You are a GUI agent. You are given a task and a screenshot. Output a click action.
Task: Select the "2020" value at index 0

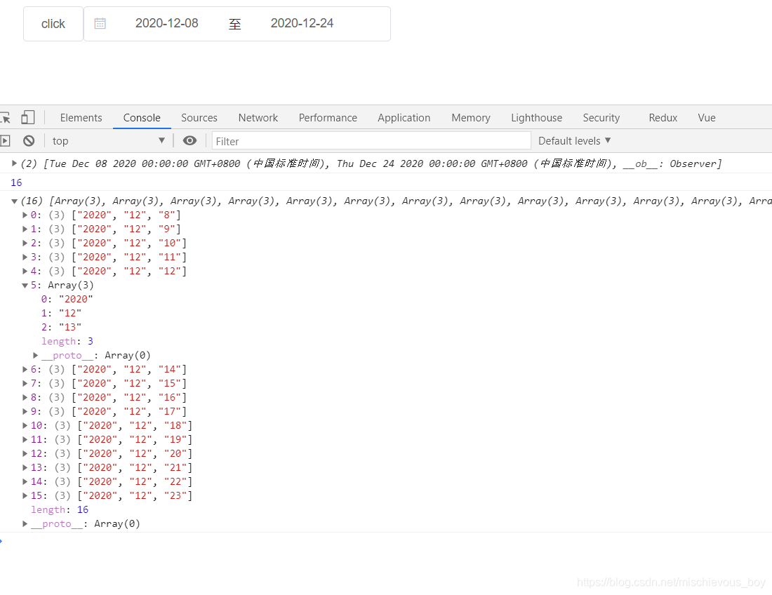76,299
